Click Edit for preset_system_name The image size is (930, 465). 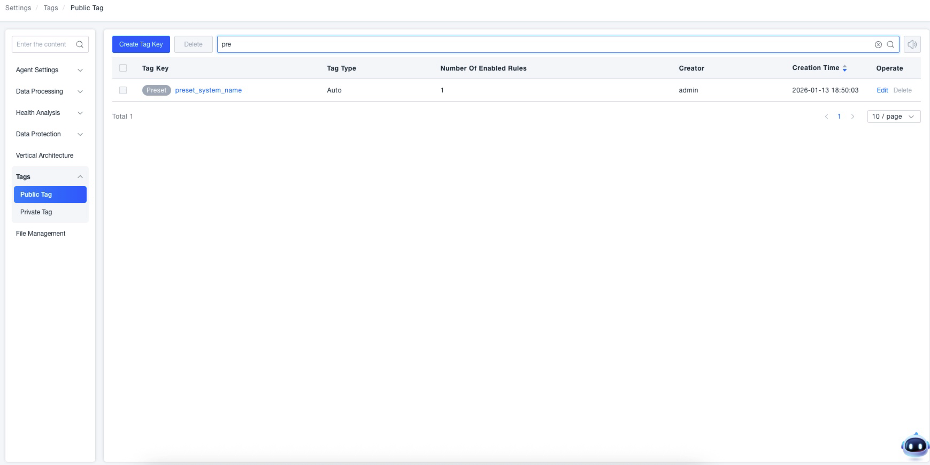click(x=882, y=90)
